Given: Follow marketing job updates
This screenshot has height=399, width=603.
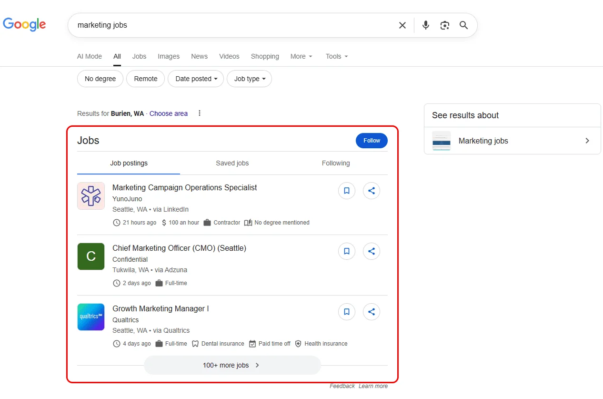Looking at the screenshot, I should coord(372,141).
